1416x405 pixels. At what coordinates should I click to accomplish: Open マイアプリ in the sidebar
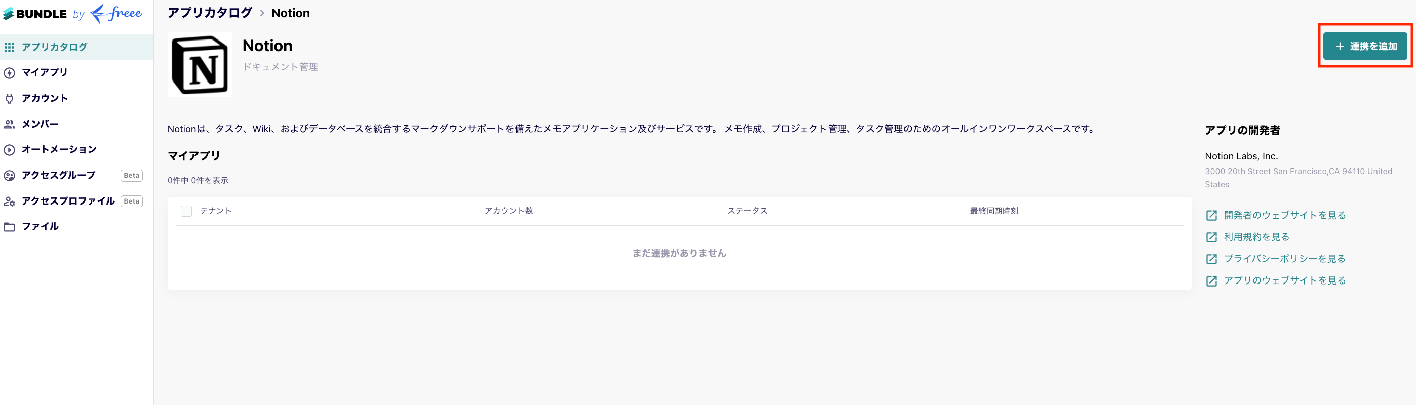tap(76, 72)
